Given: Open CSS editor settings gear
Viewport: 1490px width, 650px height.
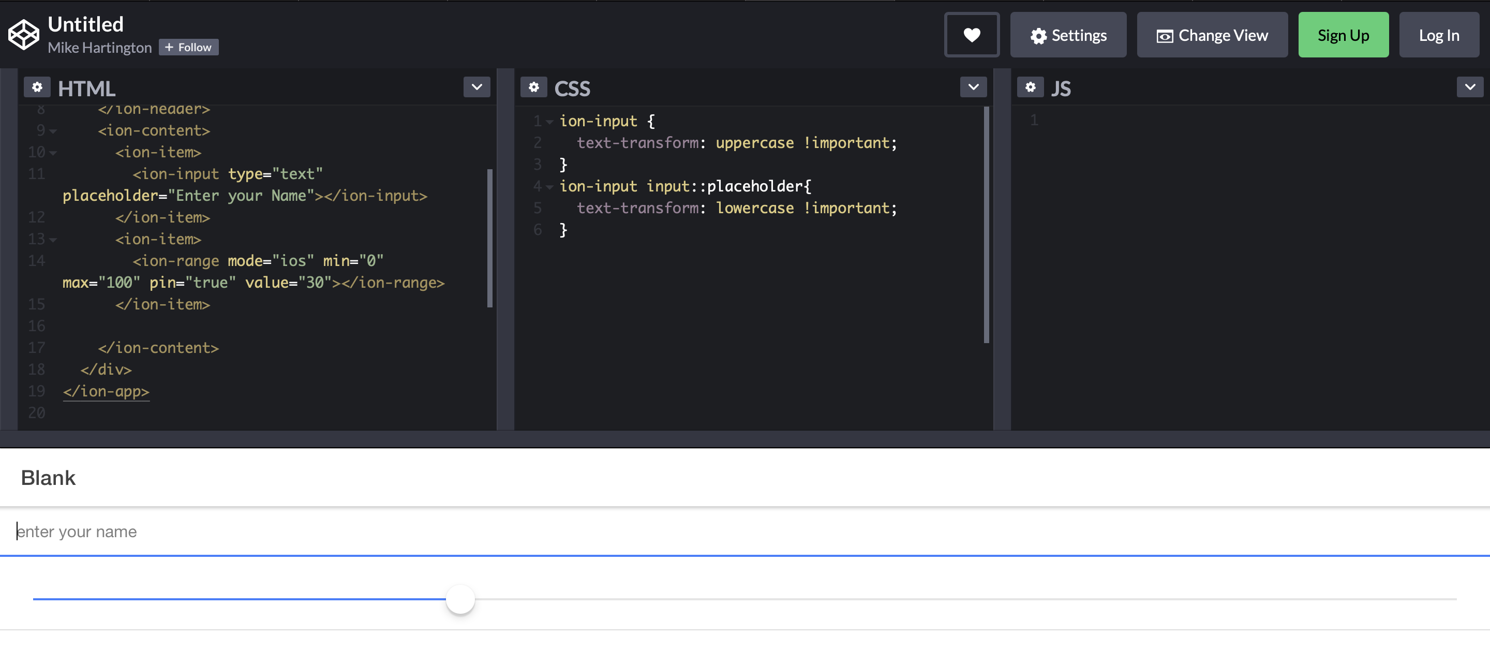Looking at the screenshot, I should click(533, 87).
